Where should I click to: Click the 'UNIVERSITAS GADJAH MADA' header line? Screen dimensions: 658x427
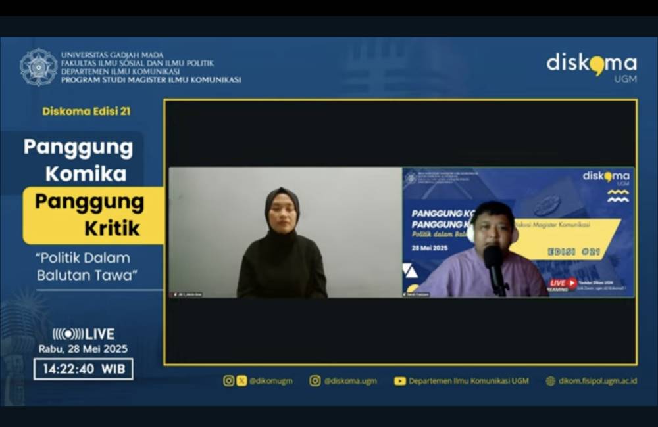[112, 55]
